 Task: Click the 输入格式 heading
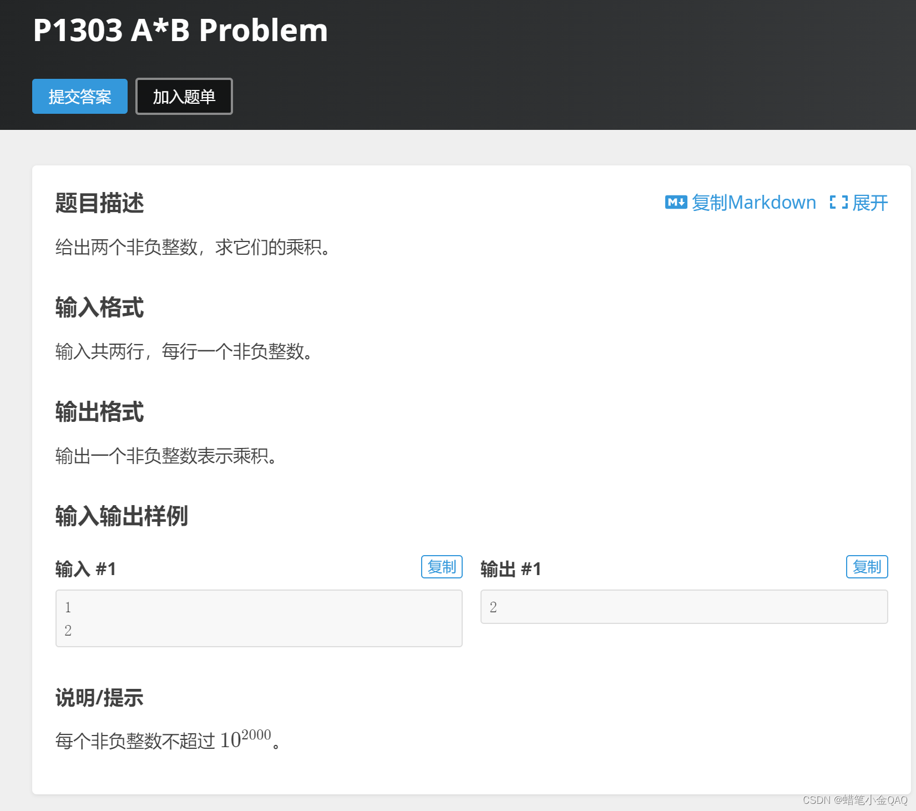point(100,307)
